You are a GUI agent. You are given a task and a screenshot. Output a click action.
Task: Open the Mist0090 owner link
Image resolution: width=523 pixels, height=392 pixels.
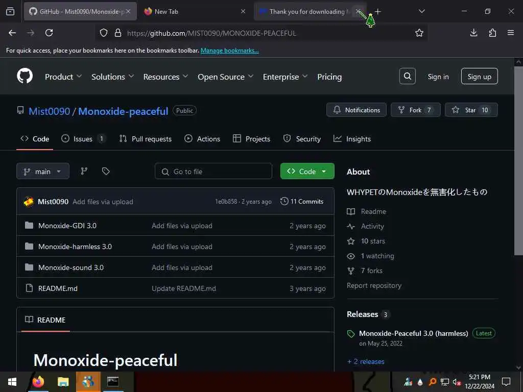[x=50, y=111]
